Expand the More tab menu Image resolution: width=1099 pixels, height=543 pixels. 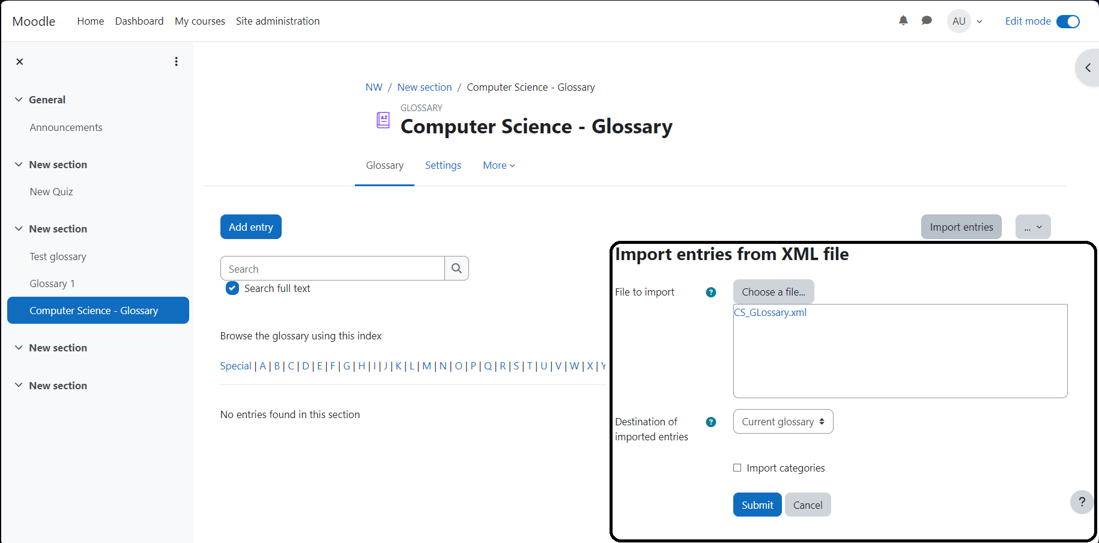point(499,165)
